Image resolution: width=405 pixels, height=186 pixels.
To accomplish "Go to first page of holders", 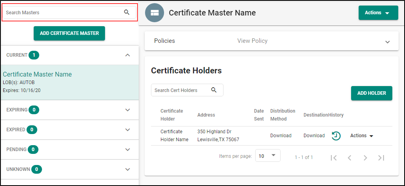I will [334, 157].
